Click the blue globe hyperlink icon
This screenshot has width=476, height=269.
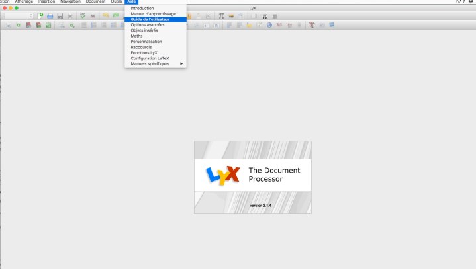269,25
